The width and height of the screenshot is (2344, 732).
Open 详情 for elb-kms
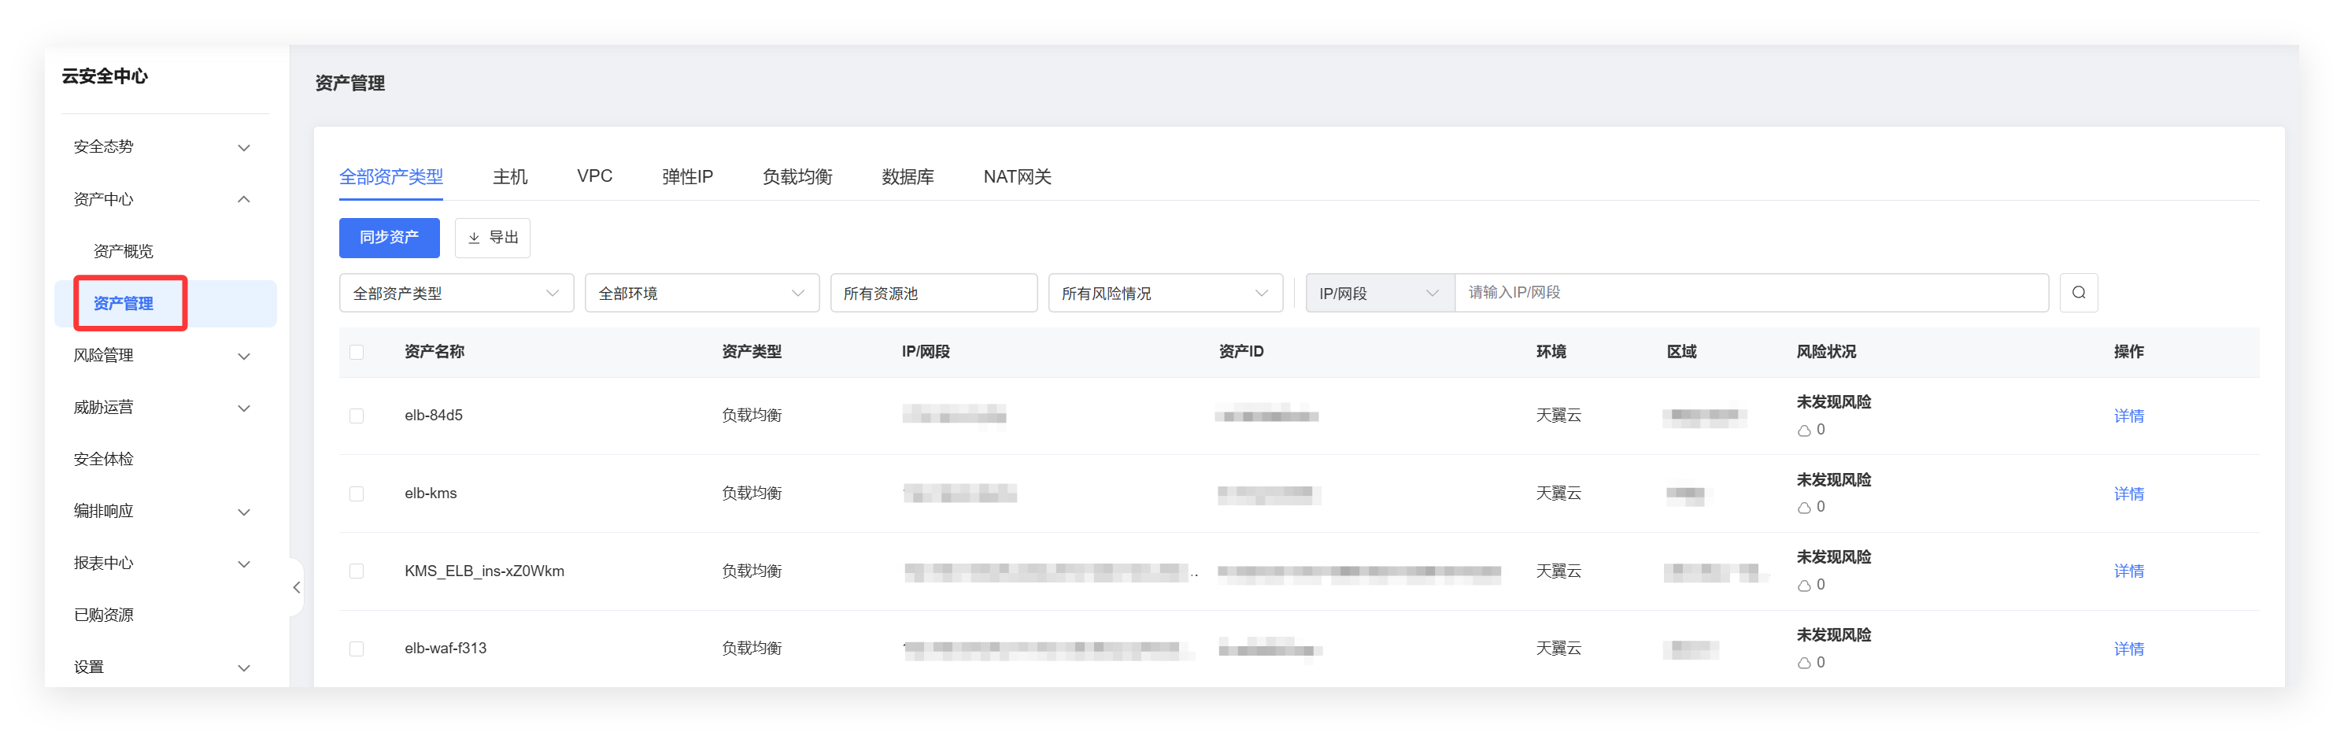(x=2128, y=494)
